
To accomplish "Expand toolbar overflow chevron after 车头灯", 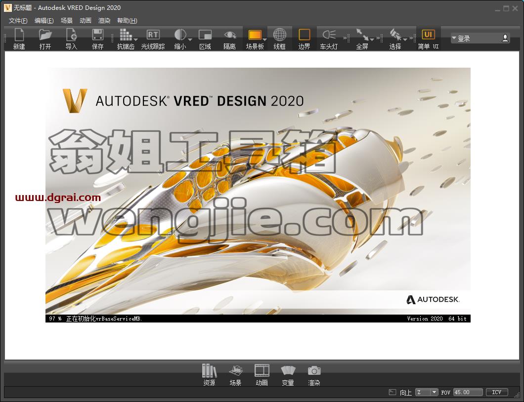I will pos(346,38).
